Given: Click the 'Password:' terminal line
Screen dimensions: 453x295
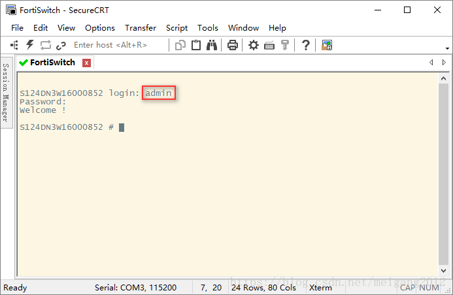Looking at the screenshot, I should click(42, 102).
